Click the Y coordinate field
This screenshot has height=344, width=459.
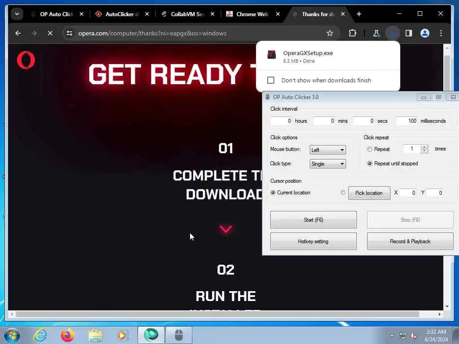(x=434, y=193)
